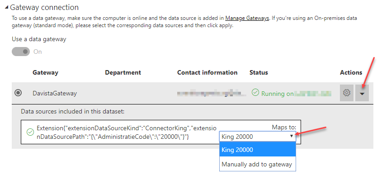The width and height of the screenshot is (377, 175).
Task: Click the Running on status text
Action: point(278,94)
